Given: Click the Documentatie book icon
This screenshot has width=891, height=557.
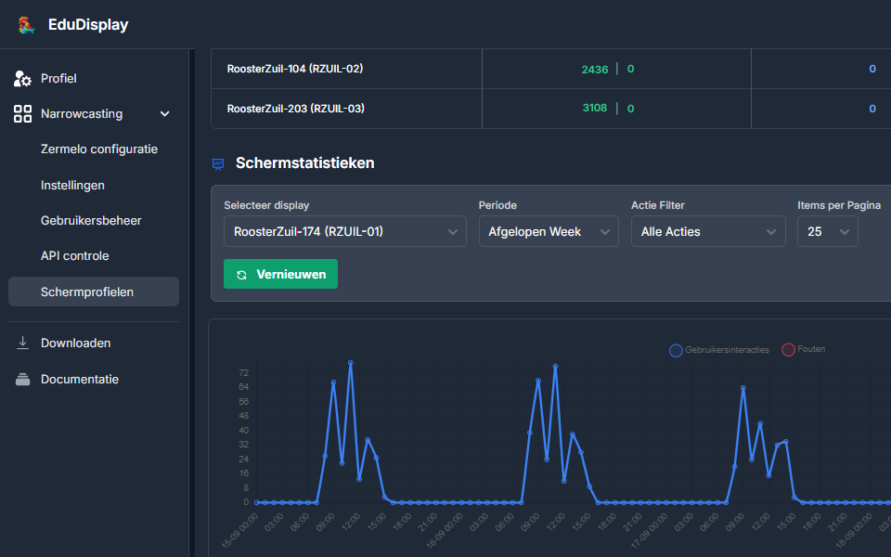Looking at the screenshot, I should pos(23,380).
